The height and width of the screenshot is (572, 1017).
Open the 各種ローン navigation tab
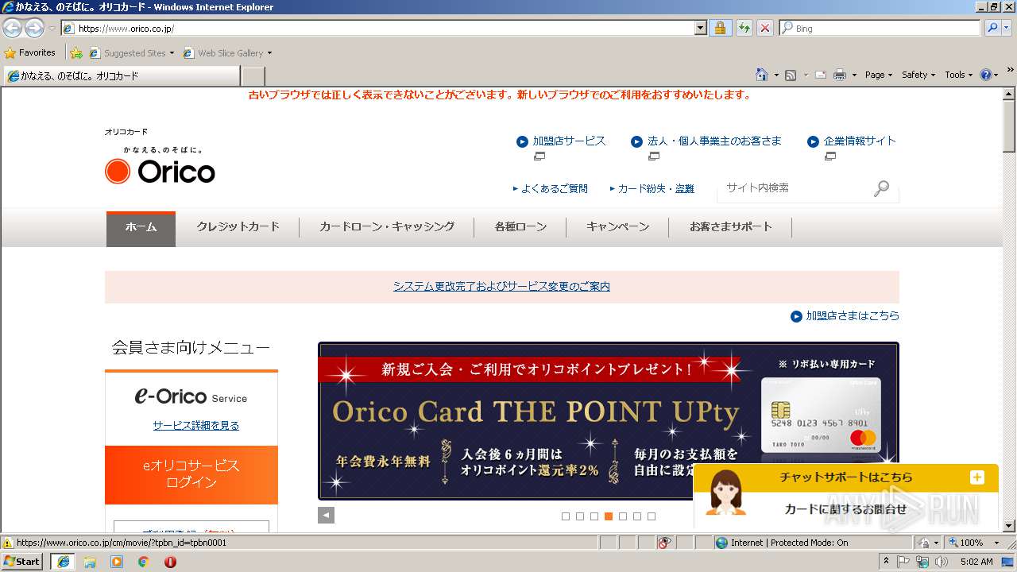coord(520,226)
